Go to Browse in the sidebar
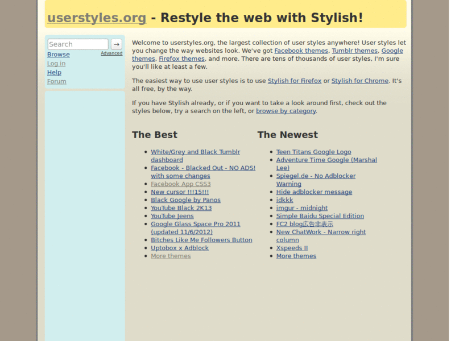This screenshot has width=455, height=341. click(59, 55)
